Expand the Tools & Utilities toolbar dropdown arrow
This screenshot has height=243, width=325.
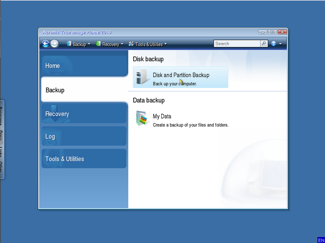pos(166,44)
